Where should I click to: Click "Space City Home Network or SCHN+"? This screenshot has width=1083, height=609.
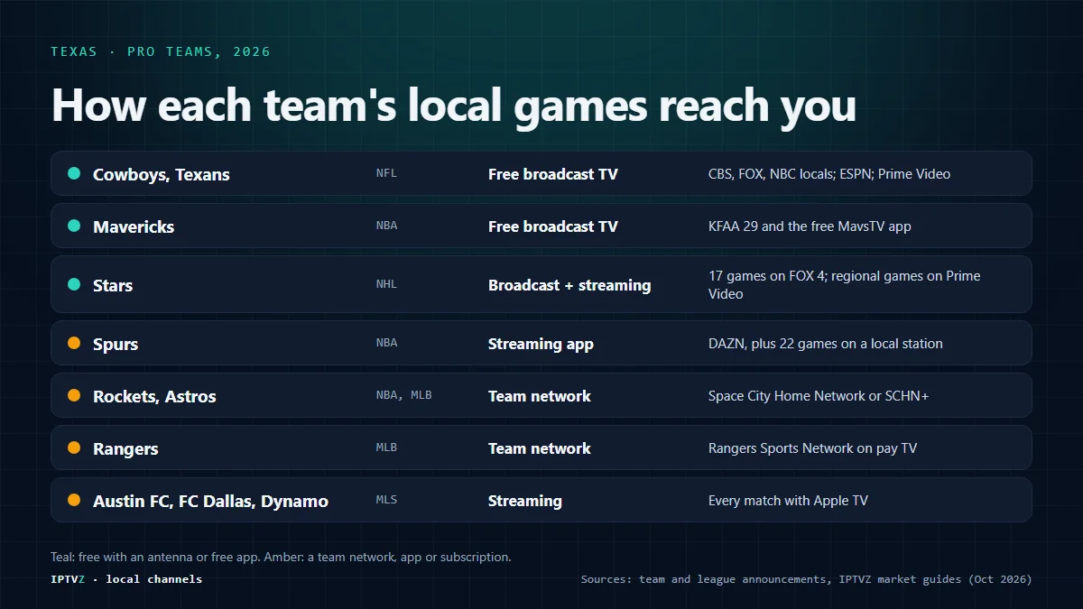819,396
